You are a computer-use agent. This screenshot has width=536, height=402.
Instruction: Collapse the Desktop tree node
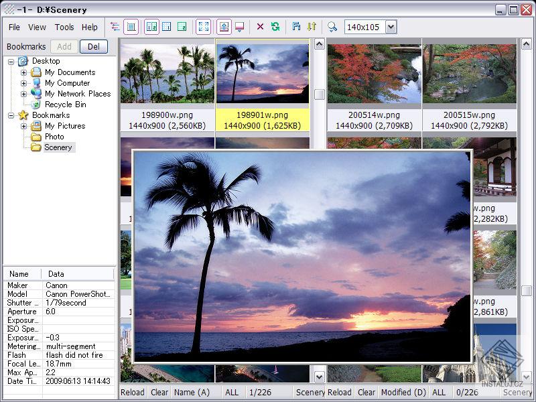pos(11,62)
